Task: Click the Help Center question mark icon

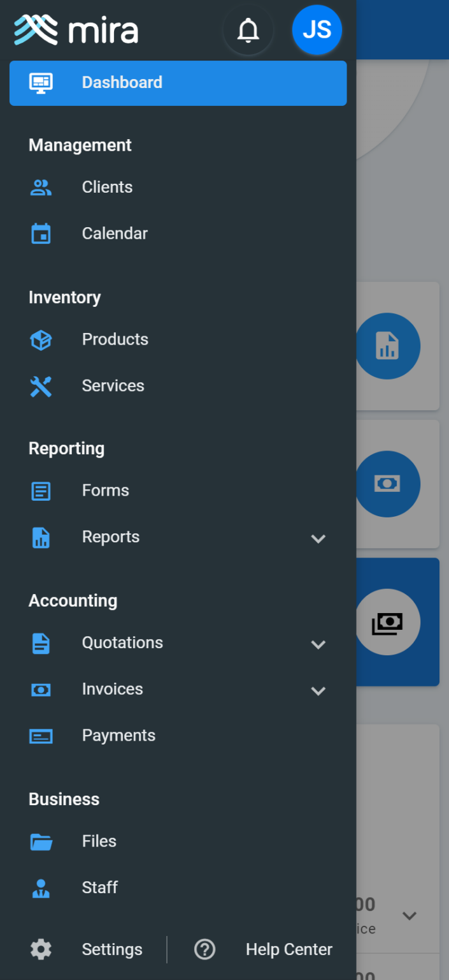Action: [x=204, y=949]
